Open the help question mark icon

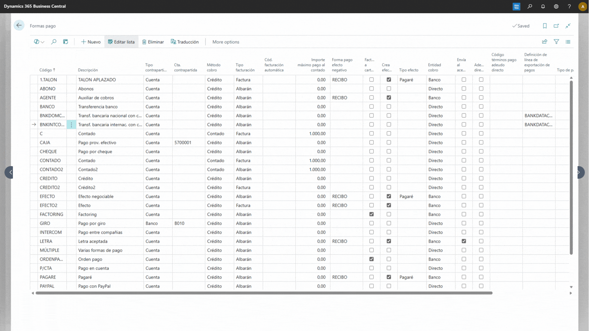click(569, 6)
